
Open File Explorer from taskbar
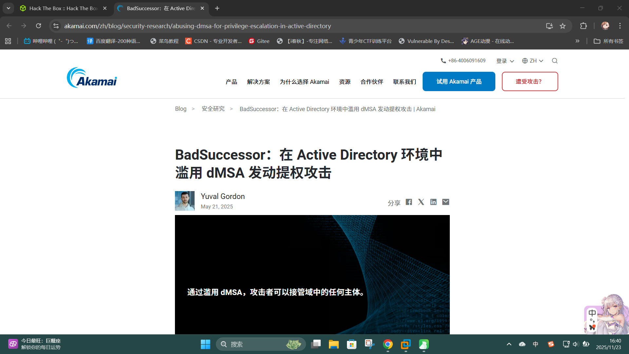click(x=334, y=344)
